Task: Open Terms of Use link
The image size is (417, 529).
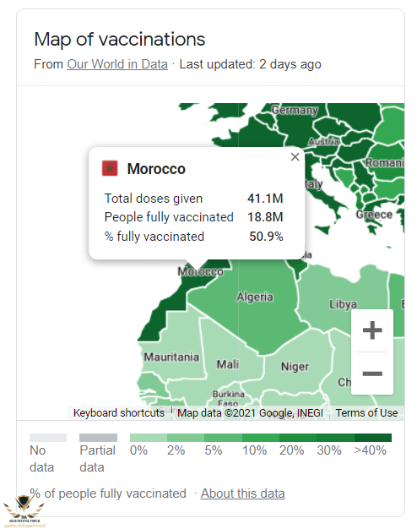Action: pyautogui.click(x=366, y=412)
